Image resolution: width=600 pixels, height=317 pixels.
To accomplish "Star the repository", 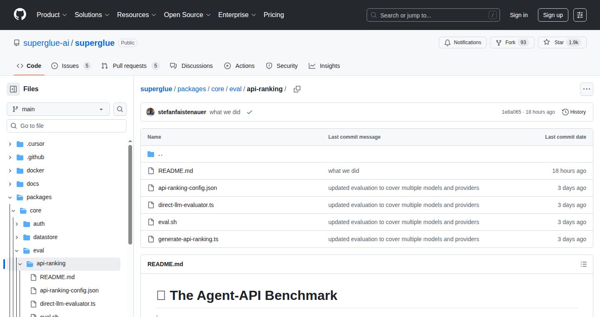I will point(562,42).
